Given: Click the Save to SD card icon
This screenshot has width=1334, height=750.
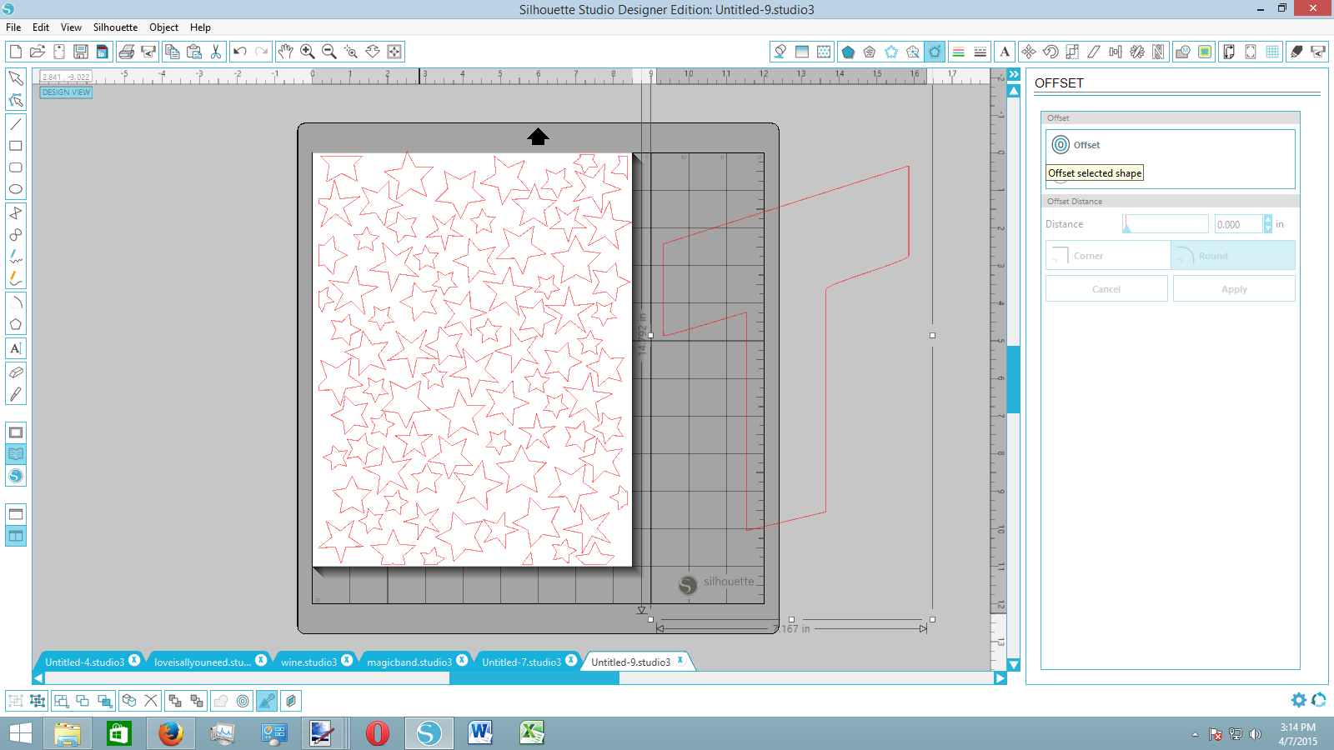Looking at the screenshot, I should pos(103,52).
